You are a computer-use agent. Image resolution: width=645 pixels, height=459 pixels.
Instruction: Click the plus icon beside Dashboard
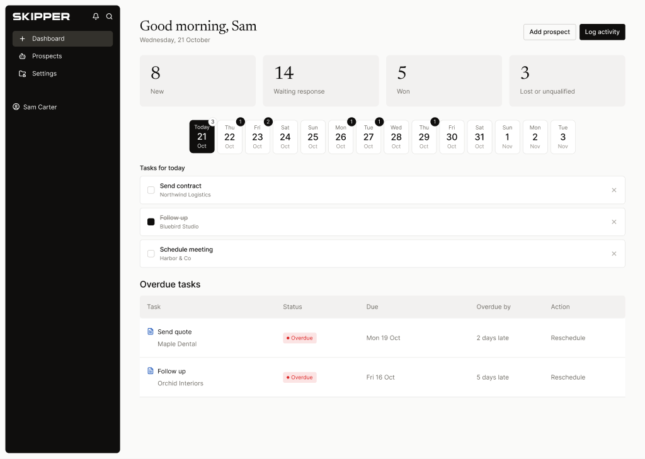coord(22,38)
